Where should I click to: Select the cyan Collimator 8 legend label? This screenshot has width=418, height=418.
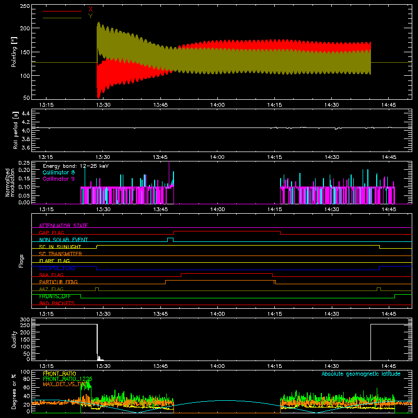point(59,172)
